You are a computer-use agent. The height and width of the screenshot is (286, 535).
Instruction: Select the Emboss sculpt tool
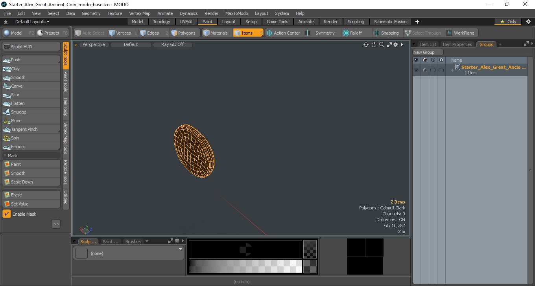point(31,147)
